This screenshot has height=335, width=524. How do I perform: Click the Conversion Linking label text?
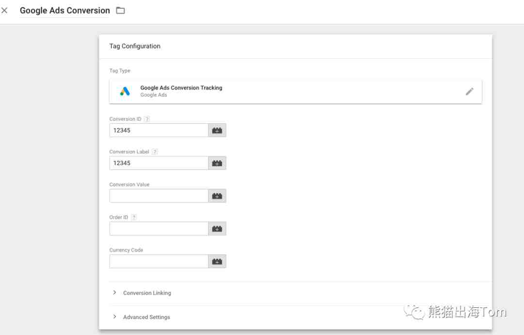(147, 293)
